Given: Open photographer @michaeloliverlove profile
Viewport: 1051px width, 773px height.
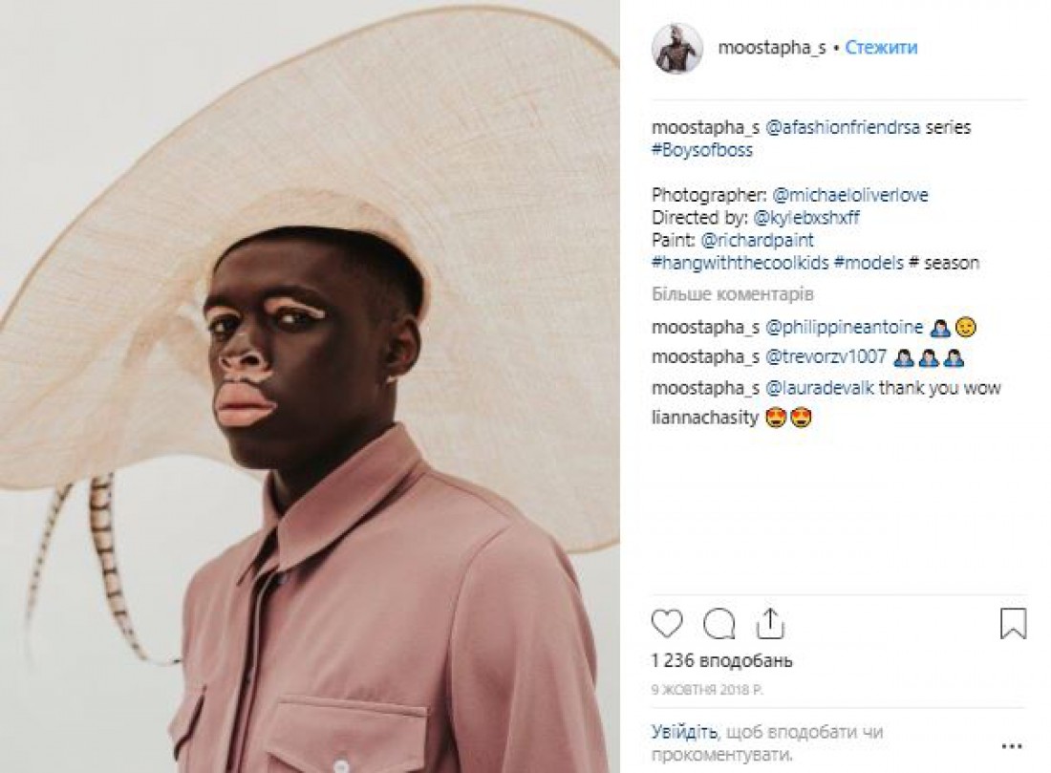Looking at the screenshot, I should [x=850, y=195].
